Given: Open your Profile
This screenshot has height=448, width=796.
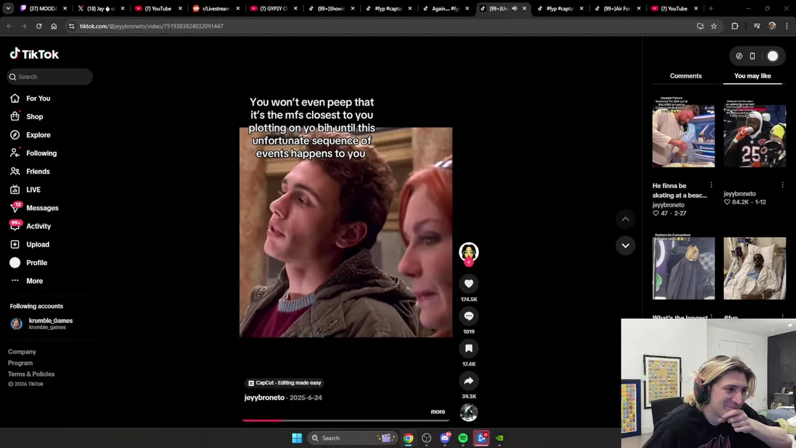Looking at the screenshot, I should coord(29,263).
